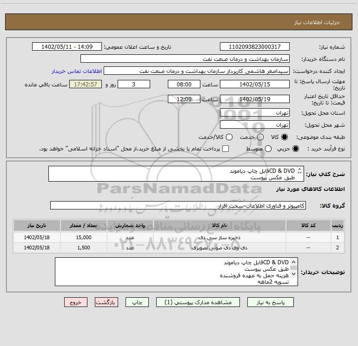Click the quantity cell 15,000
The height and width of the screenshot is (346, 358).
click(84, 237)
